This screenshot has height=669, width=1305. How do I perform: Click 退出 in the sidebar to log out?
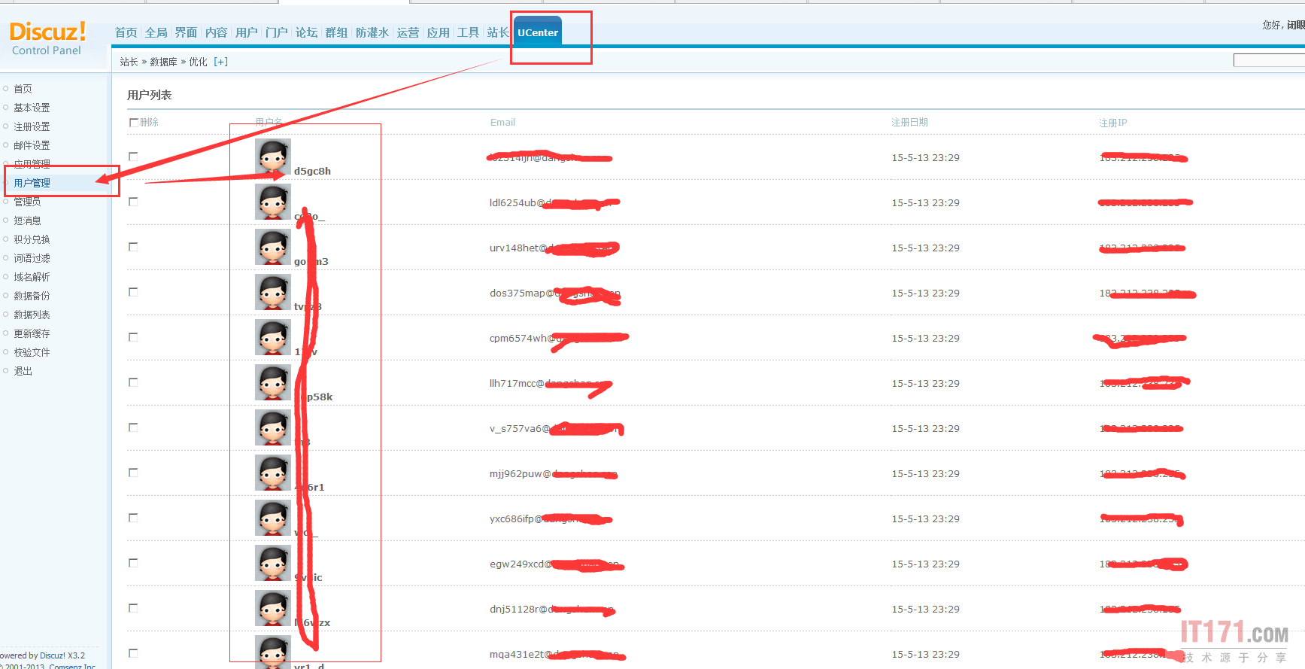click(x=23, y=371)
